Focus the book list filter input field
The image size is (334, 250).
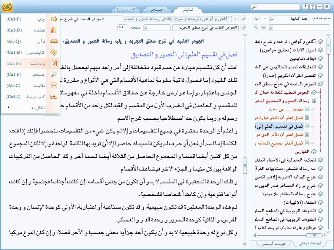click(301, 28)
